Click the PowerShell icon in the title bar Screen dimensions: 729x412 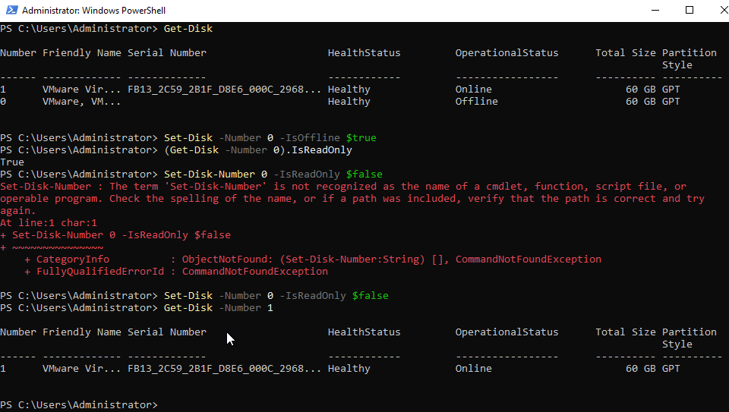(11, 10)
